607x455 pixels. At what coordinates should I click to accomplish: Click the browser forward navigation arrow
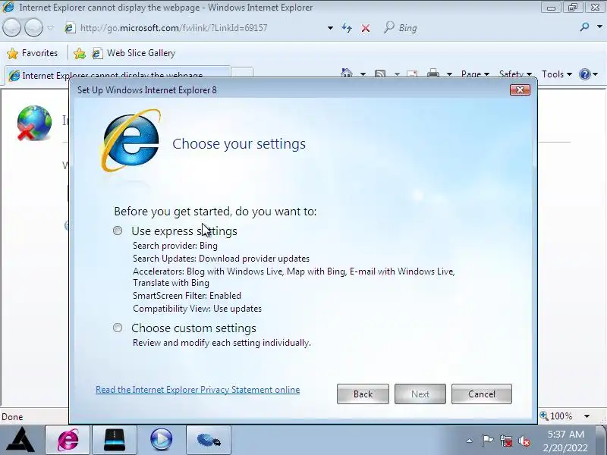(33, 28)
